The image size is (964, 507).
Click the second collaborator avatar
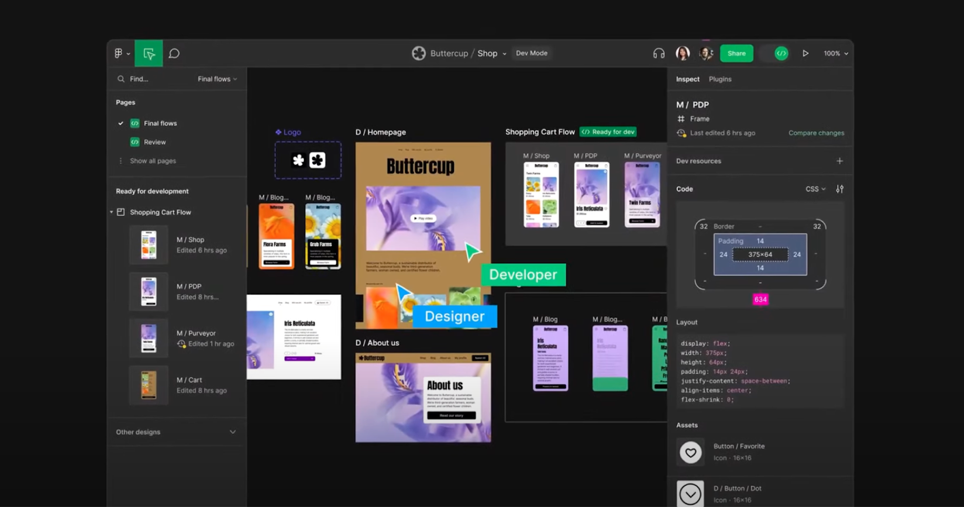pyautogui.click(x=706, y=53)
